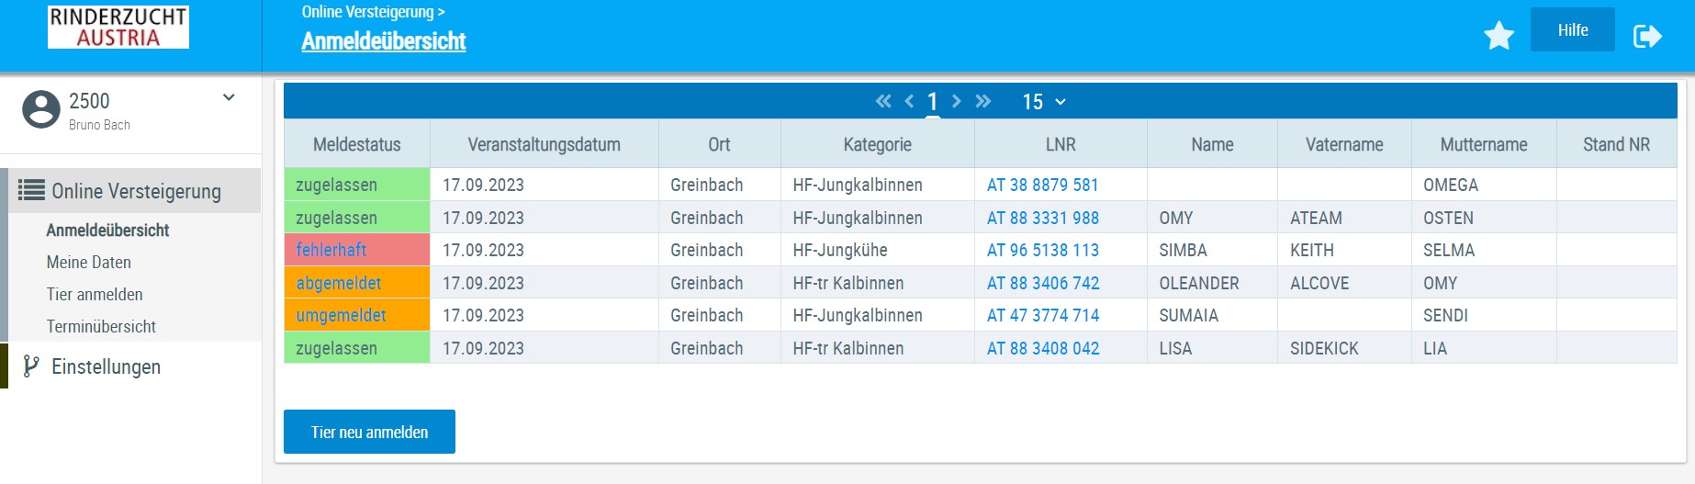Open the rows per page dropdown showing 15
This screenshot has height=484, width=1695.
point(1044,102)
